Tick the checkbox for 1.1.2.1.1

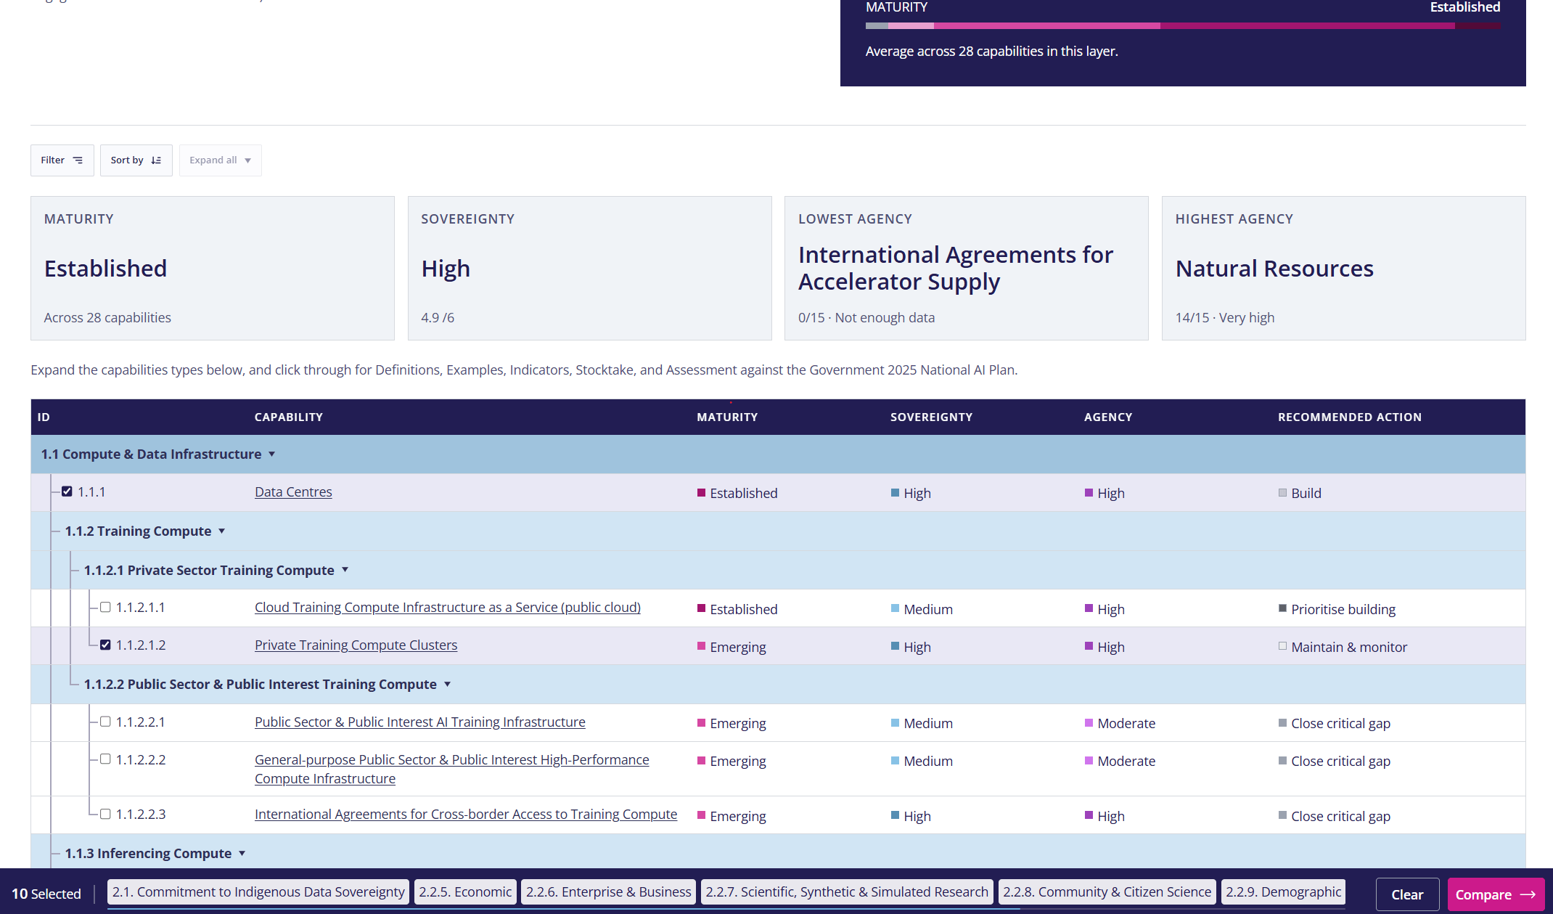point(105,607)
